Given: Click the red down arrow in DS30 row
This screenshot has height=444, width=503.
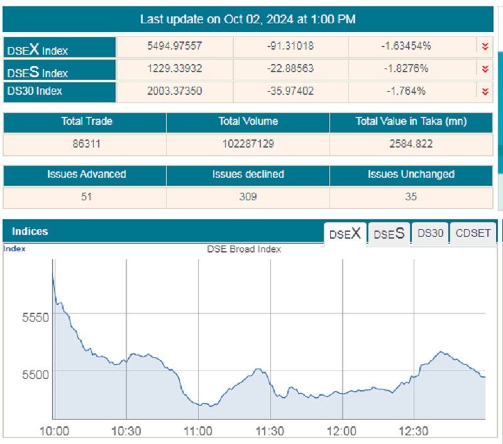Looking at the screenshot, I should 485,92.
